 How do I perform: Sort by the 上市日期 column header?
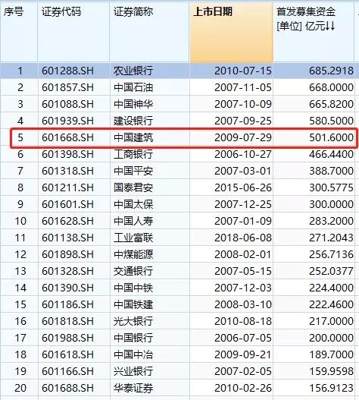(x=231, y=32)
